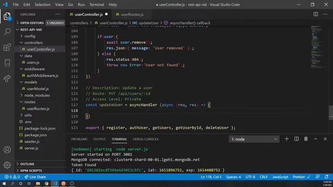Select userController.js editor tab
This screenshot has height=187, width=333.
[89, 15]
